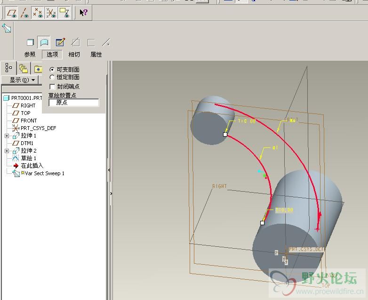Open the sketch section editor icon
Screen dimensions: 368x300
60,42
